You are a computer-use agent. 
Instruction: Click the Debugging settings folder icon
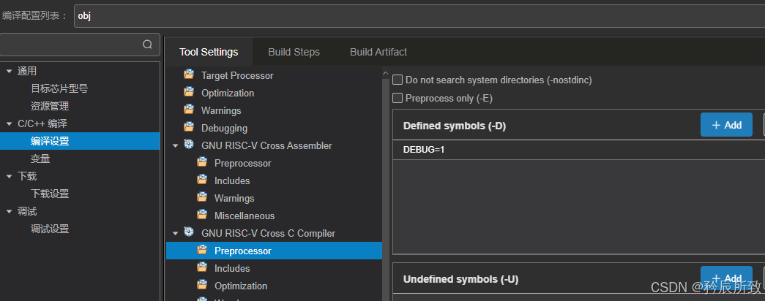(x=189, y=128)
